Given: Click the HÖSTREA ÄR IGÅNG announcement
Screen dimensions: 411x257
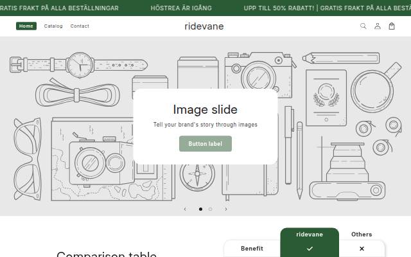Looking at the screenshot, I should [181, 8].
